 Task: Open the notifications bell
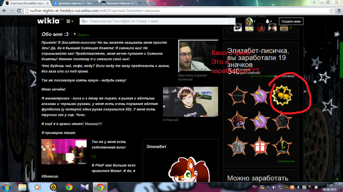tap(269, 21)
